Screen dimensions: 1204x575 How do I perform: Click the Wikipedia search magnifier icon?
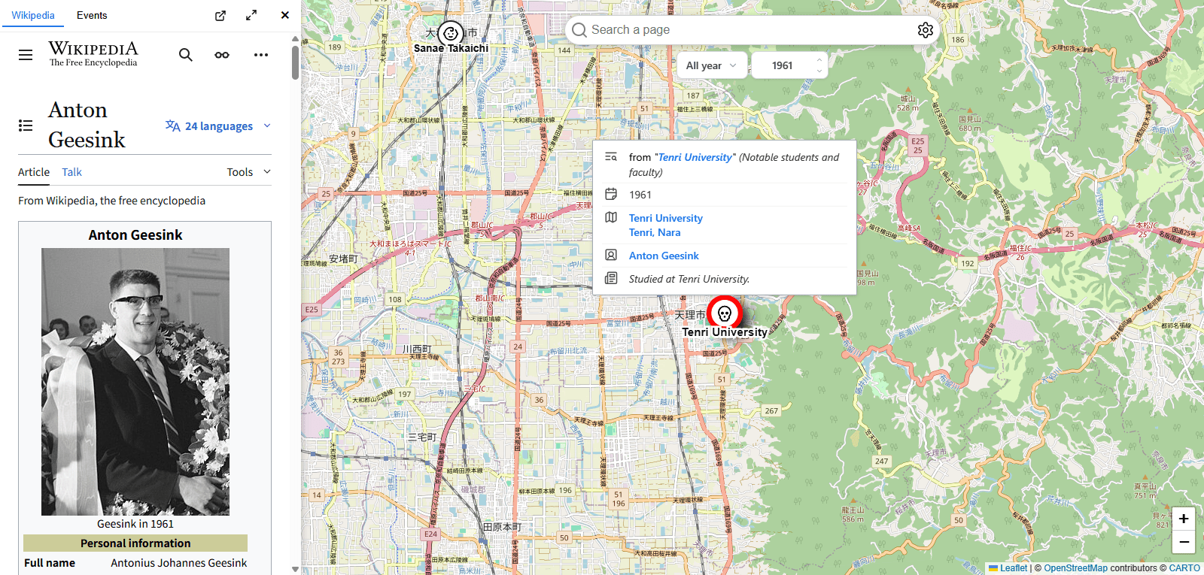185,55
